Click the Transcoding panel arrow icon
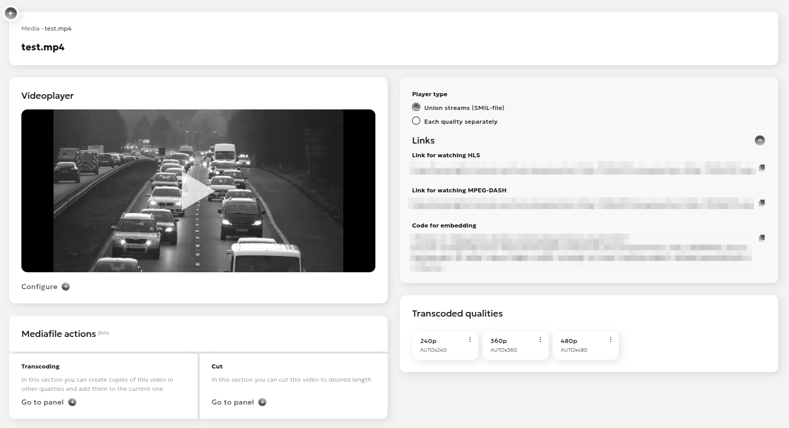Image resolution: width=789 pixels, height=428 pixels. pyautogui.click(x=72, y=402)
